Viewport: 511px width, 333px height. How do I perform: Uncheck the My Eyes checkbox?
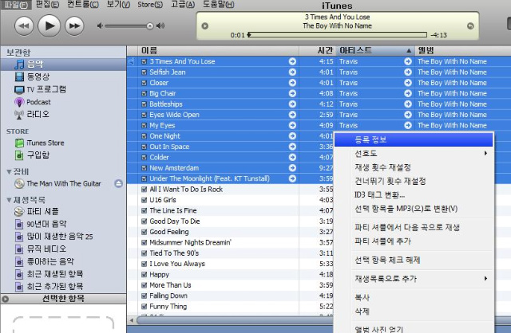coord(144,126)
